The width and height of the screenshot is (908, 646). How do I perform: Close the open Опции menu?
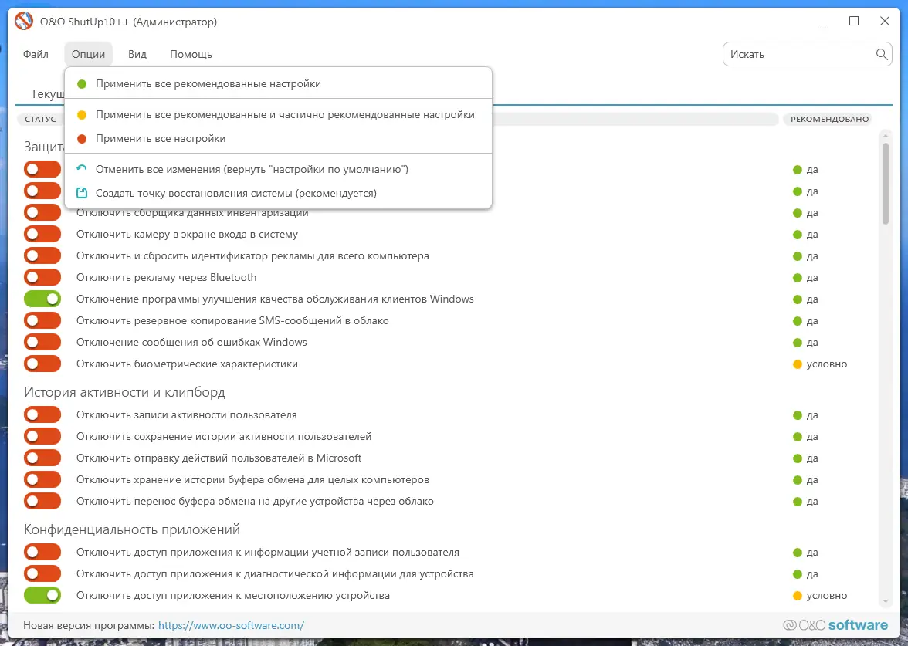pos(89,54)
